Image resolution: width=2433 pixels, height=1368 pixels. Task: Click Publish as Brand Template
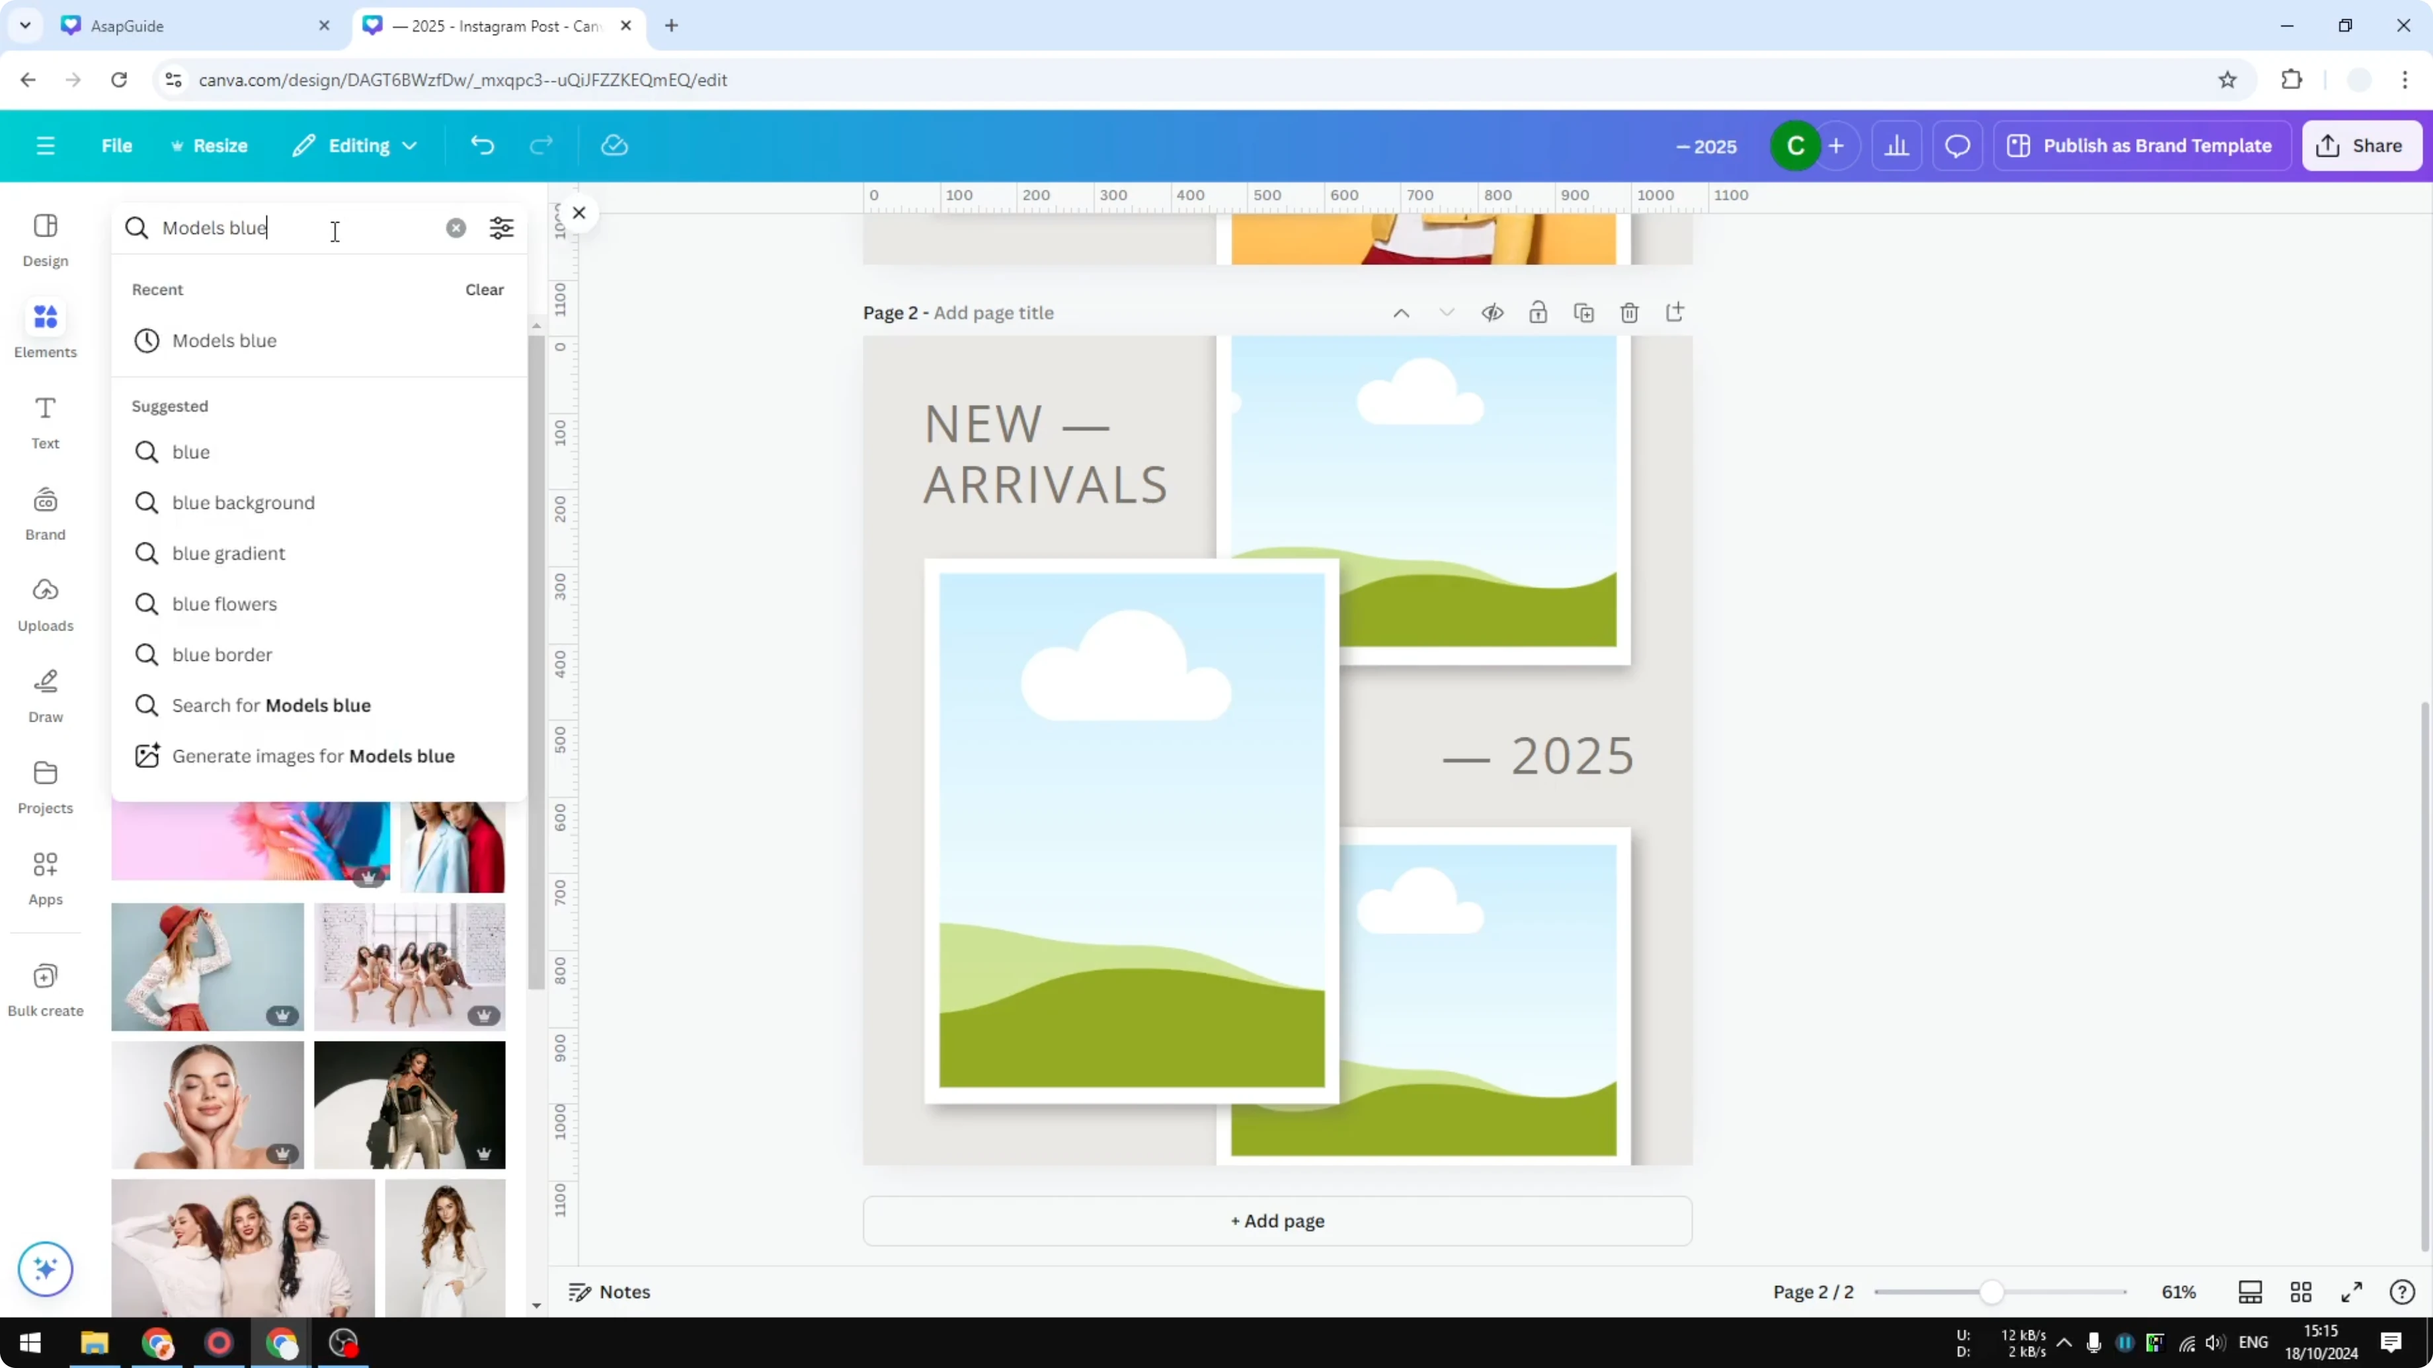[x=2140, y=145]
